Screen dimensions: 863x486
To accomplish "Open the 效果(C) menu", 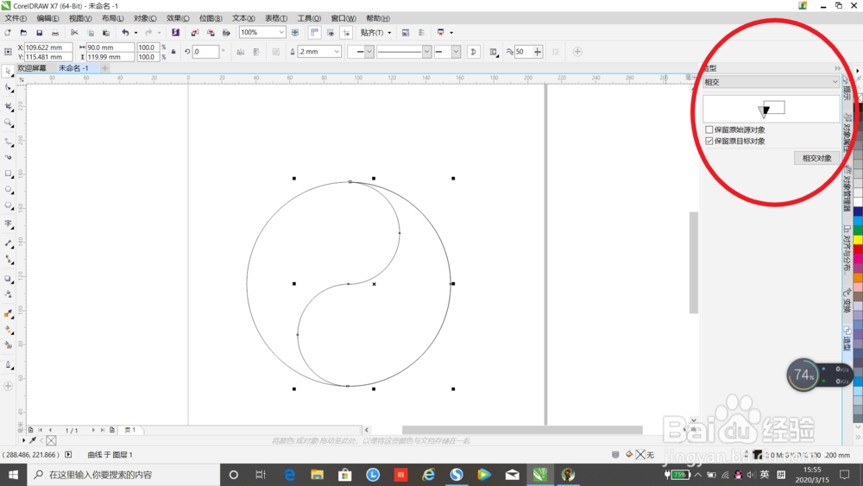I will (x=178, y=18).
